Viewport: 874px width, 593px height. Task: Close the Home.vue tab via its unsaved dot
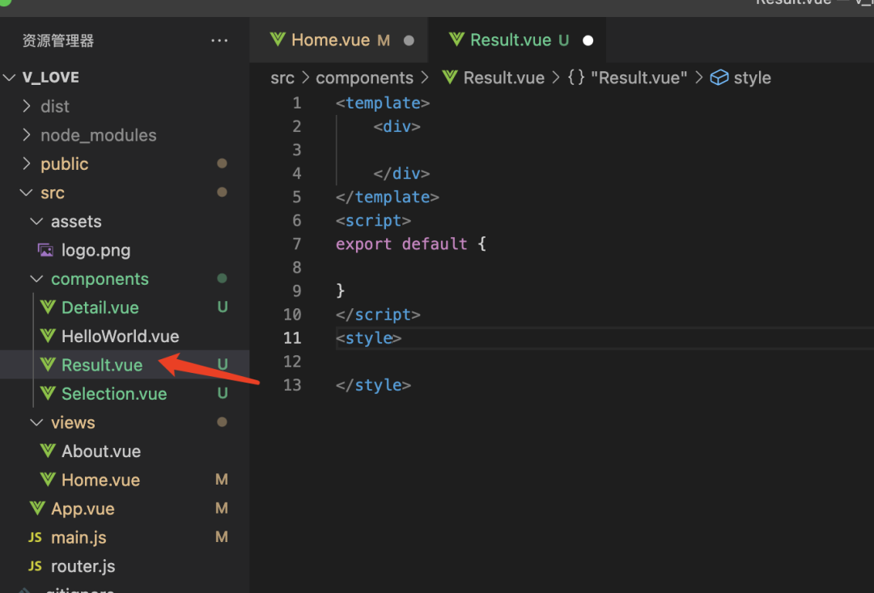tap(409, 40)
